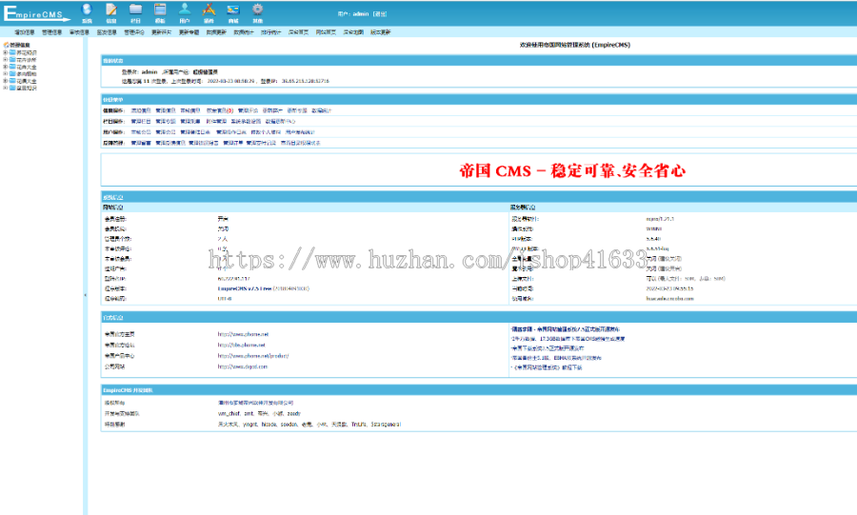857x515 pixels.
Task: Open the 栏目 (Column) folder icon menu
Action: pos(135,12)
